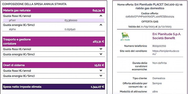
Task: Collapse Materia gas Quota energia chevron
Action: (101, 25)
